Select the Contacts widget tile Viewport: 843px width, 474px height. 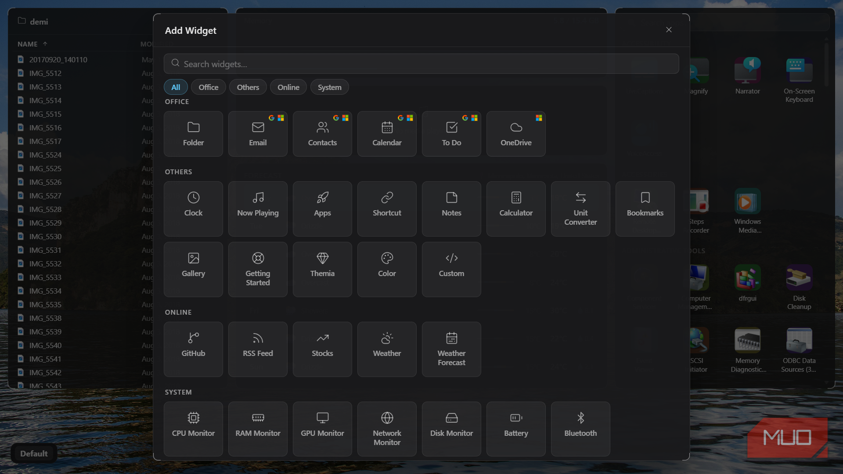[322, 134]
